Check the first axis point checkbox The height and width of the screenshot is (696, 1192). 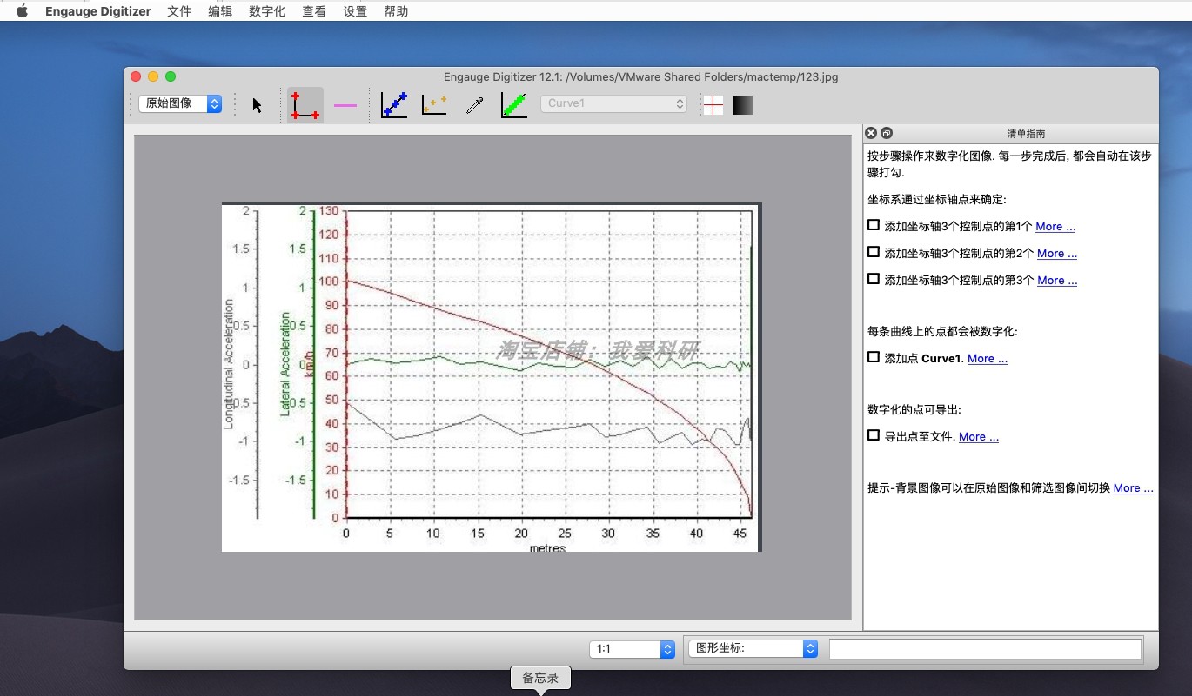point(874,225)
